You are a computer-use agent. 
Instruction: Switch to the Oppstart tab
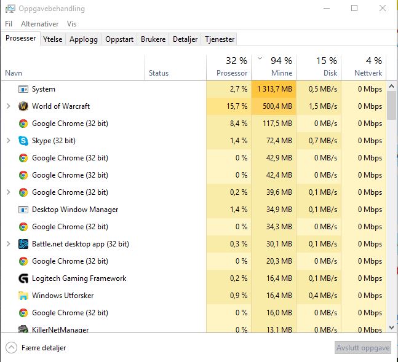(x=119, y=39)
